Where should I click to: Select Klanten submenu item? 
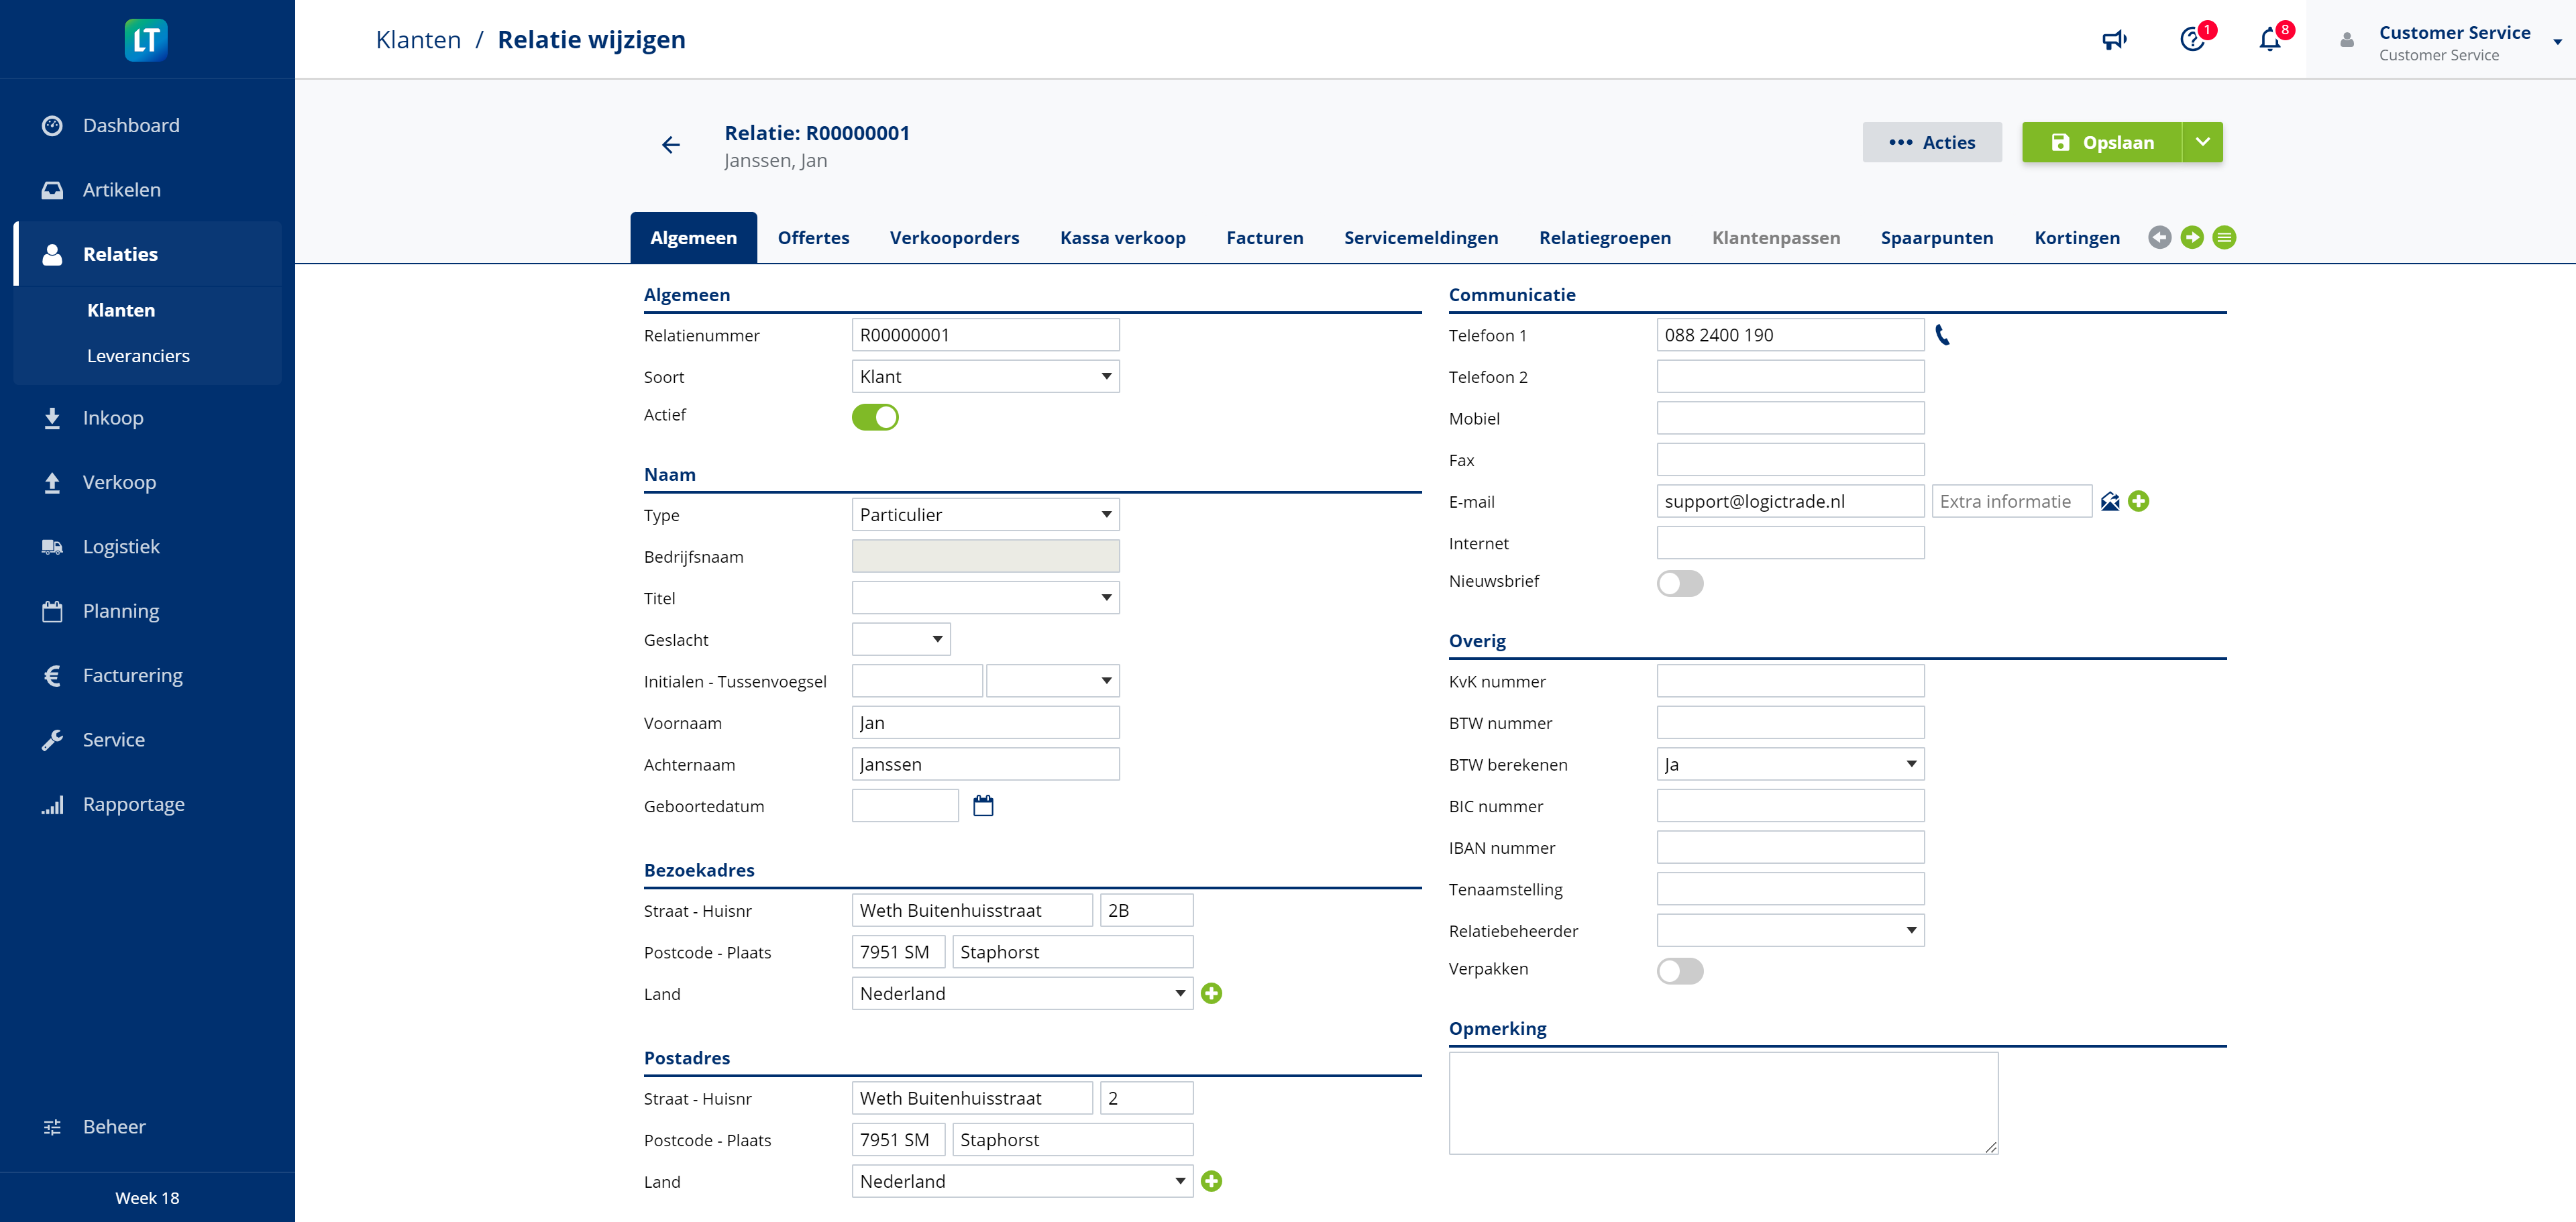121,310
